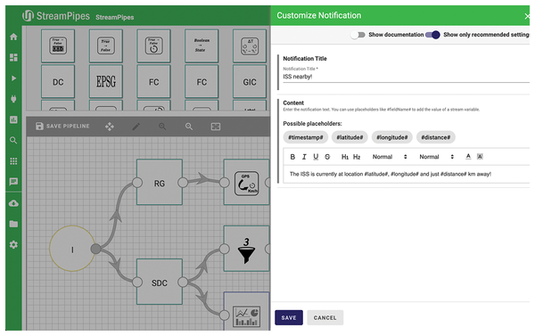Open the settings gear in sidebar
535x336 pixels.
point(13,244)
